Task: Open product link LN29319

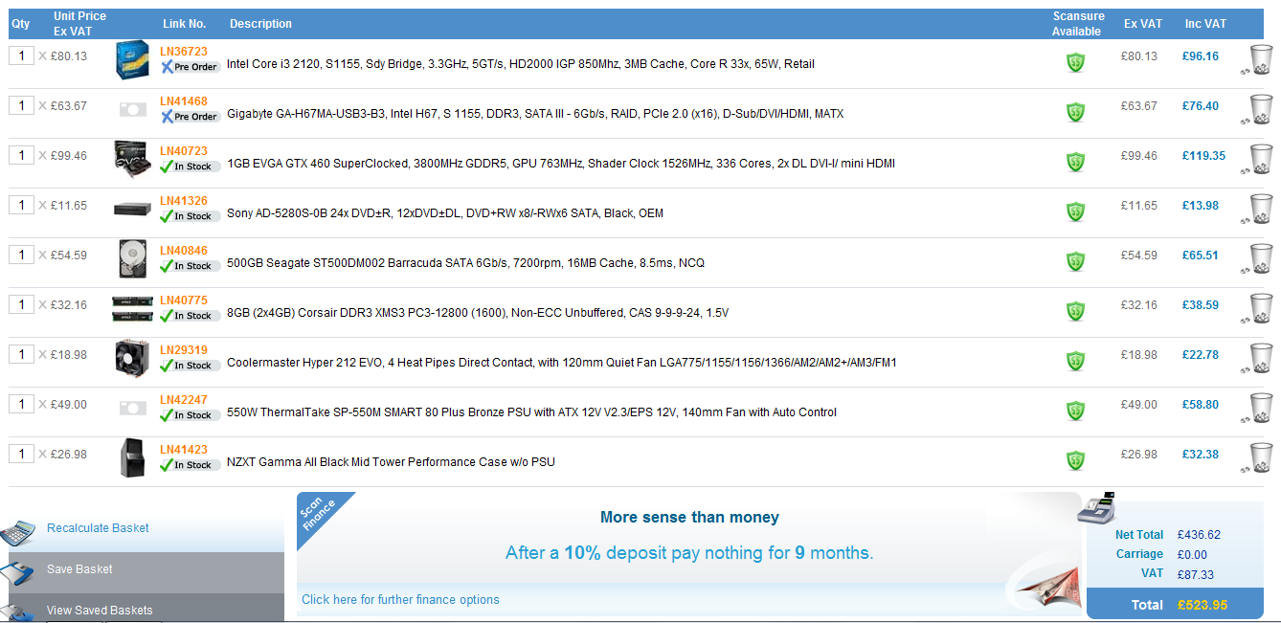Action: click(184, 350)
